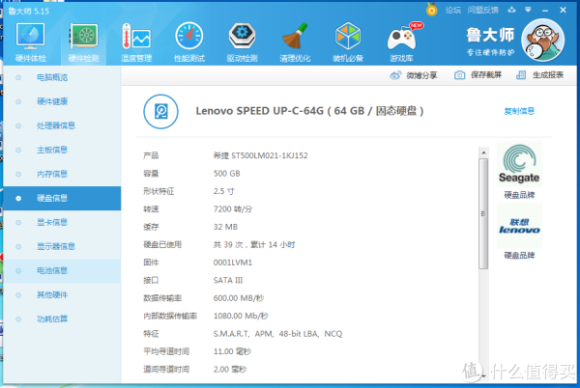This screenshot has width=580, height=388.
Task: Click transfer rate 600.00 MB/秒
Action: [239, 298]
